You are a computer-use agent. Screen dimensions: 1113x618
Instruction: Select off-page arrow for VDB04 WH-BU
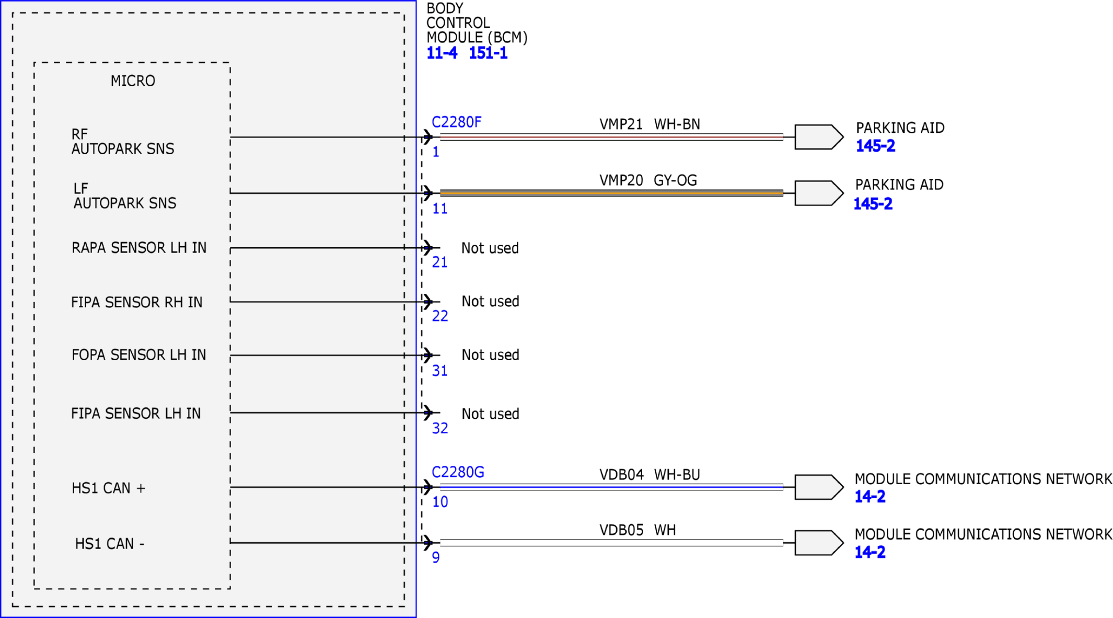point(819,487)
